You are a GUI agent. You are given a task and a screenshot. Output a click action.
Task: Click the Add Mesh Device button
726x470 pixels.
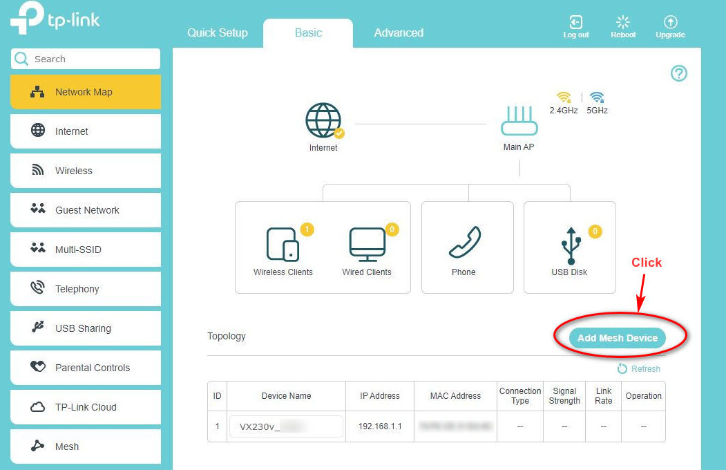pyautogui.click(x=617, y=338)
